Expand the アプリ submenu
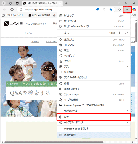Viewport: 138px width, 144px height. pos(94,66)
